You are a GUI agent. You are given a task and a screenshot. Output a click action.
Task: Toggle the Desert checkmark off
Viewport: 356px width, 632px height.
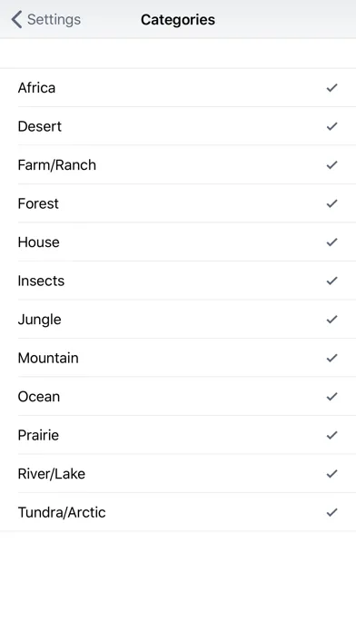pos(331,126)
